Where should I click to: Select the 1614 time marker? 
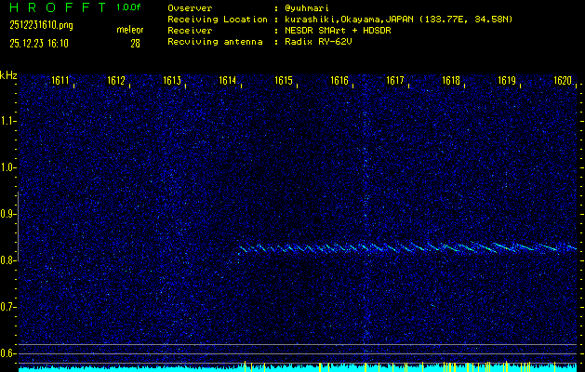228,81
